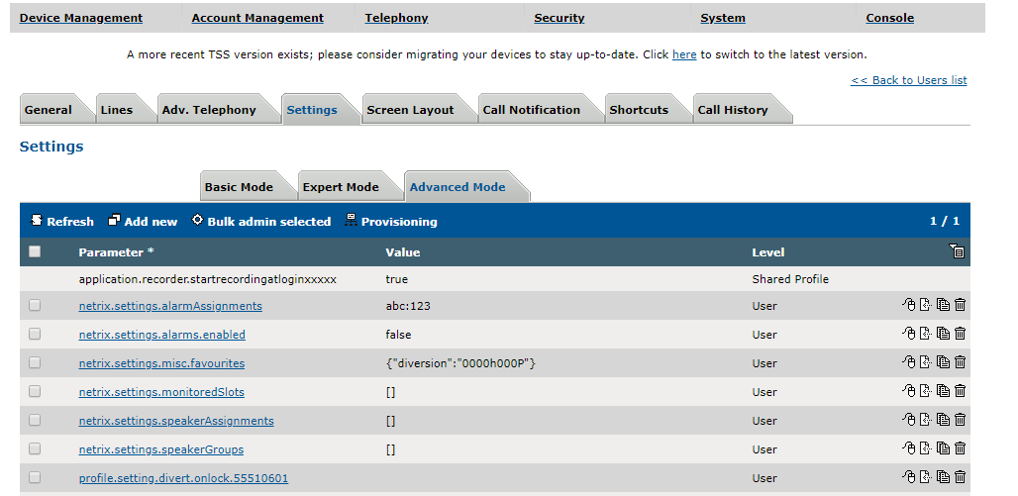Copy the profile.setting.divert.onlock.55510601 parameter
The height and width of the screenshot is (496, 1018).
tap(944, 476)
